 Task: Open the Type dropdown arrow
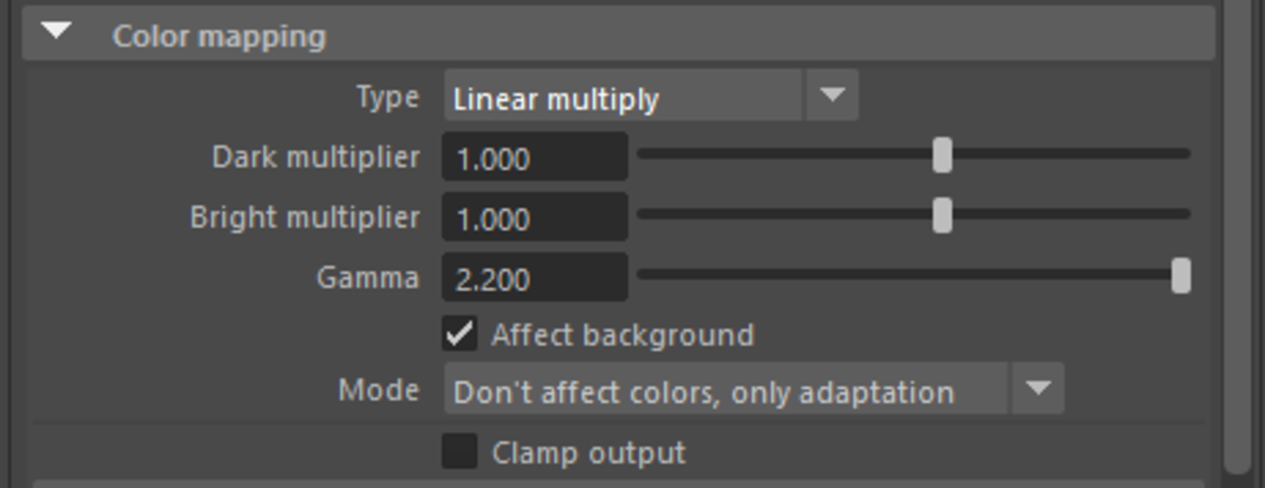tap(831, 95)
